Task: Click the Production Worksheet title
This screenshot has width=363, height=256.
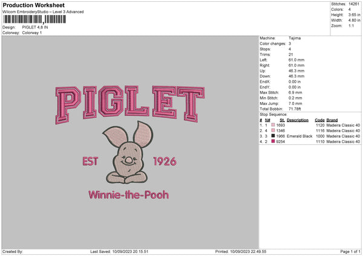Action: [34, 5]
